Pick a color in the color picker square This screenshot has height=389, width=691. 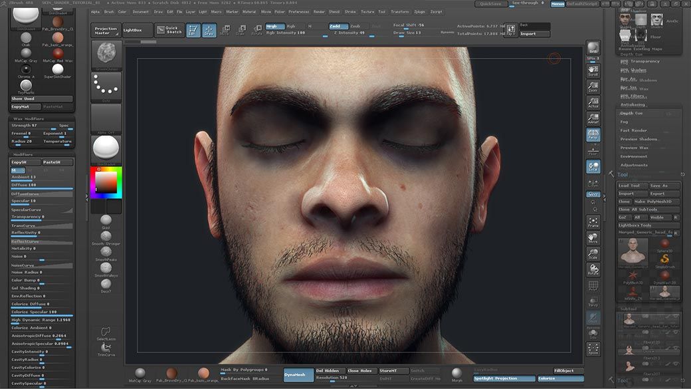tap(106, 182)
